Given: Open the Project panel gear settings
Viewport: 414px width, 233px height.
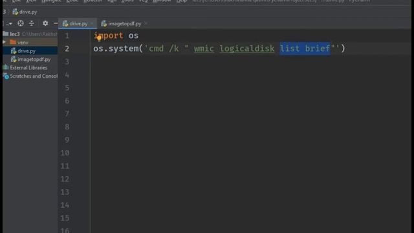Looking at the screenshot, I should tap(45, 23).
